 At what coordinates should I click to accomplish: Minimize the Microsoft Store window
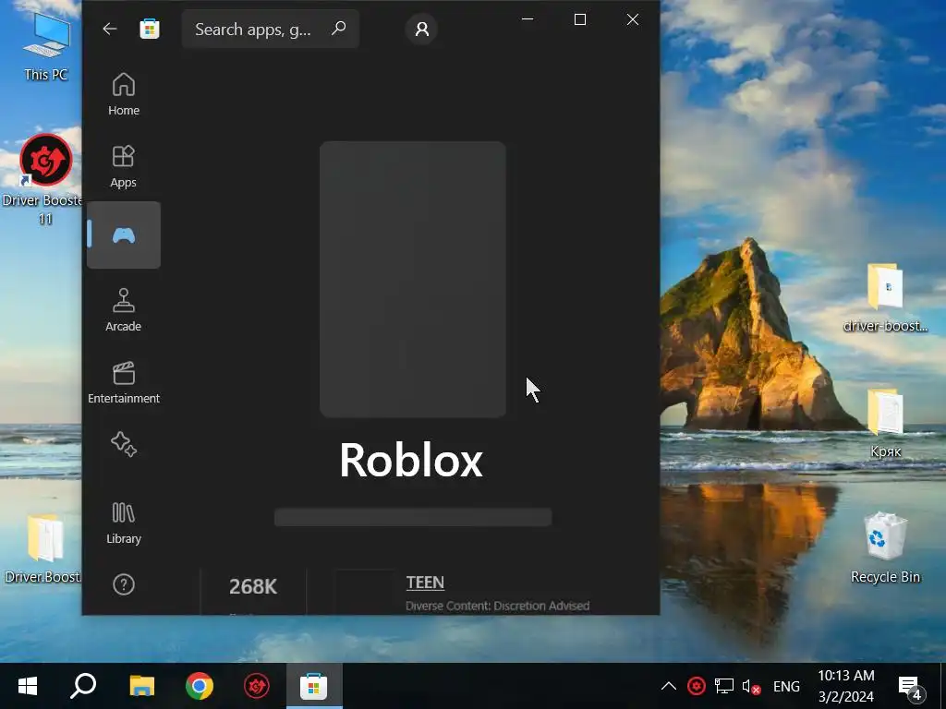tap(528, 19)
